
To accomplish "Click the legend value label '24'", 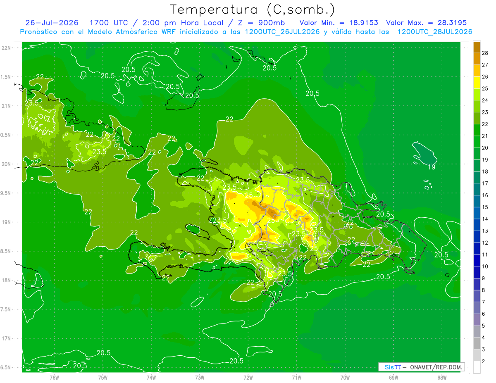I will tap(485, 100).
